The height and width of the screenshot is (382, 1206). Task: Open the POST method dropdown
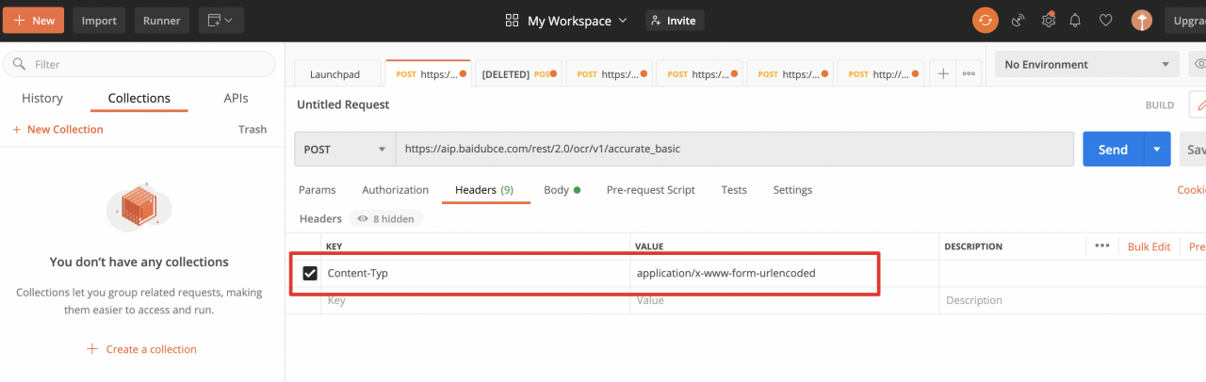click(345, 149)
